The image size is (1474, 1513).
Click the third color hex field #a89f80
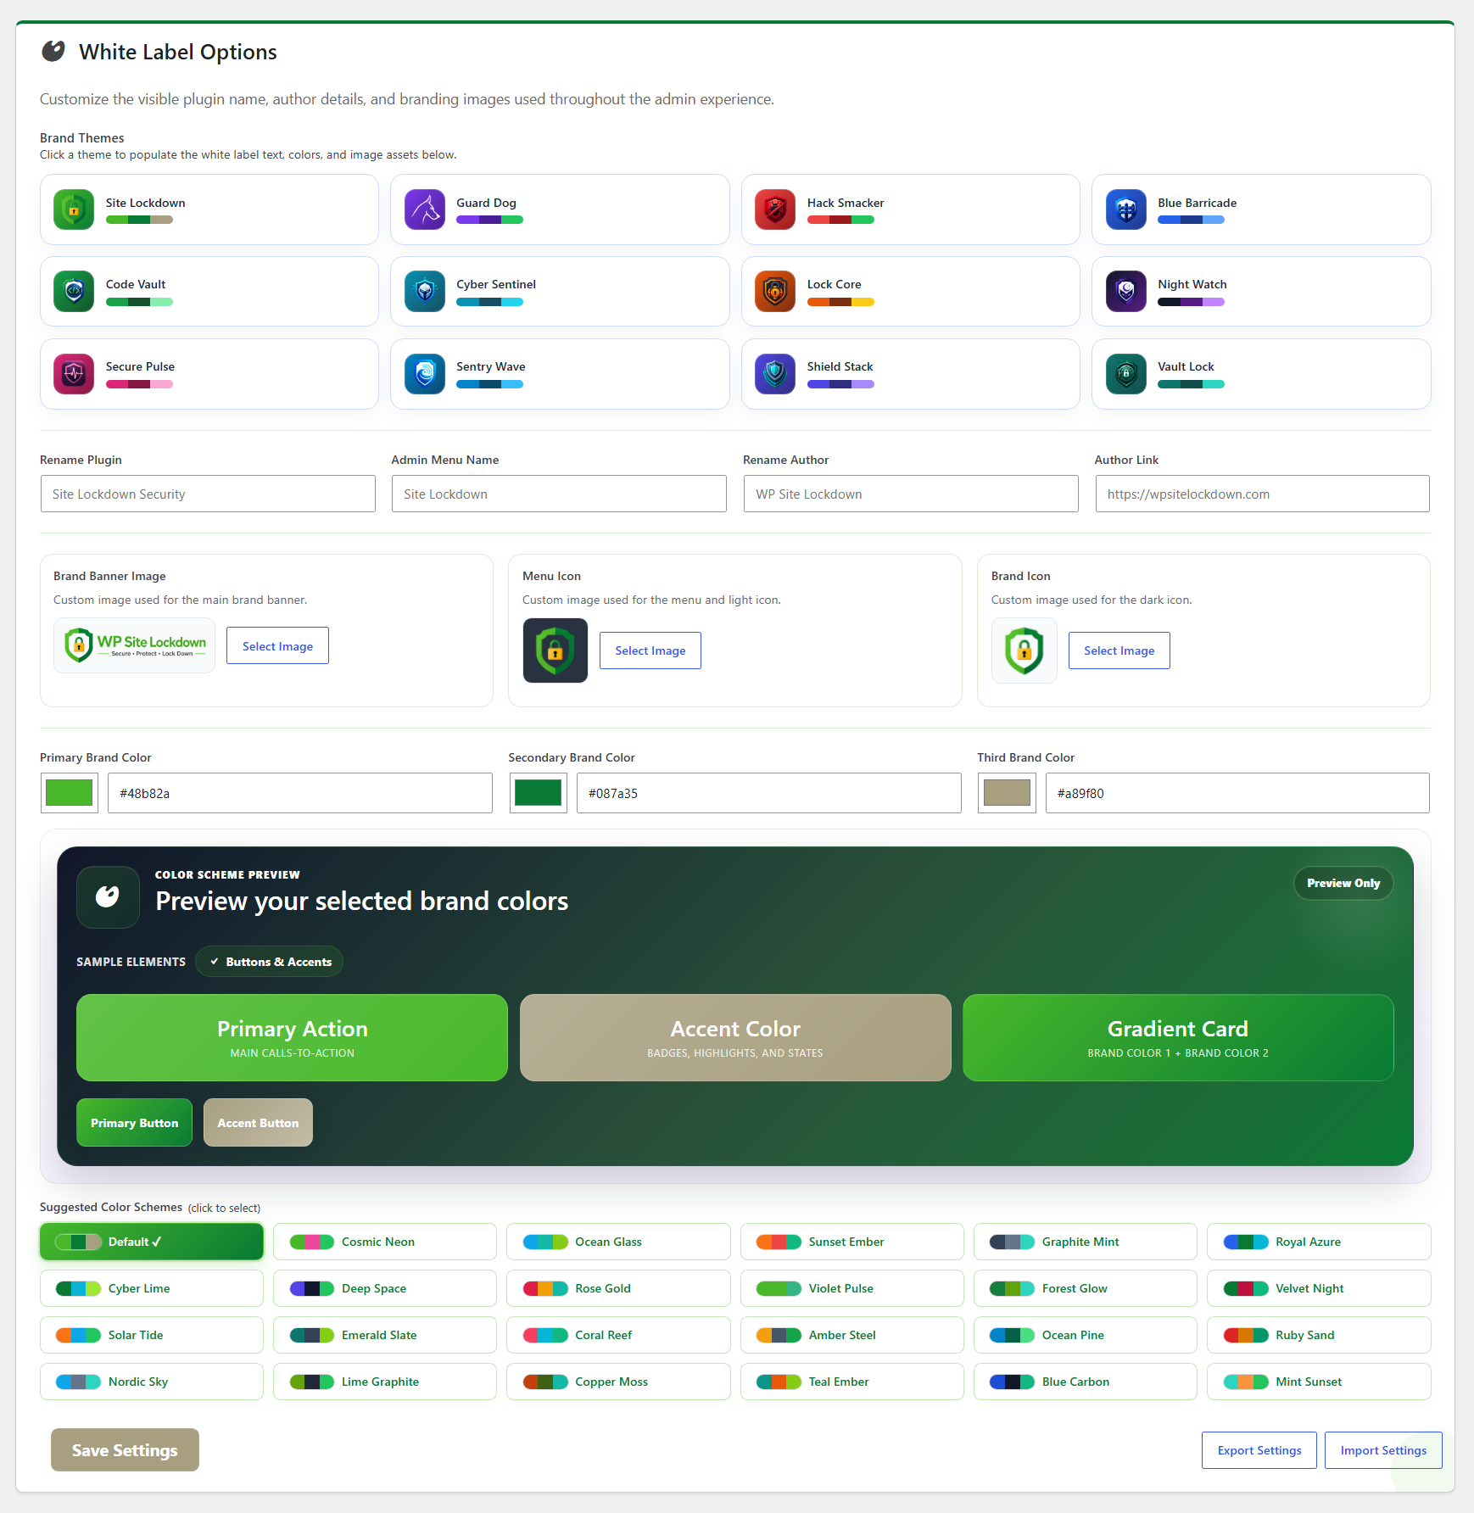pyautogui.click(x=1237, y=793)
